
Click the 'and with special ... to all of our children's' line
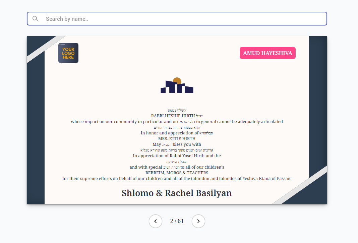click(x=177, y=167)
